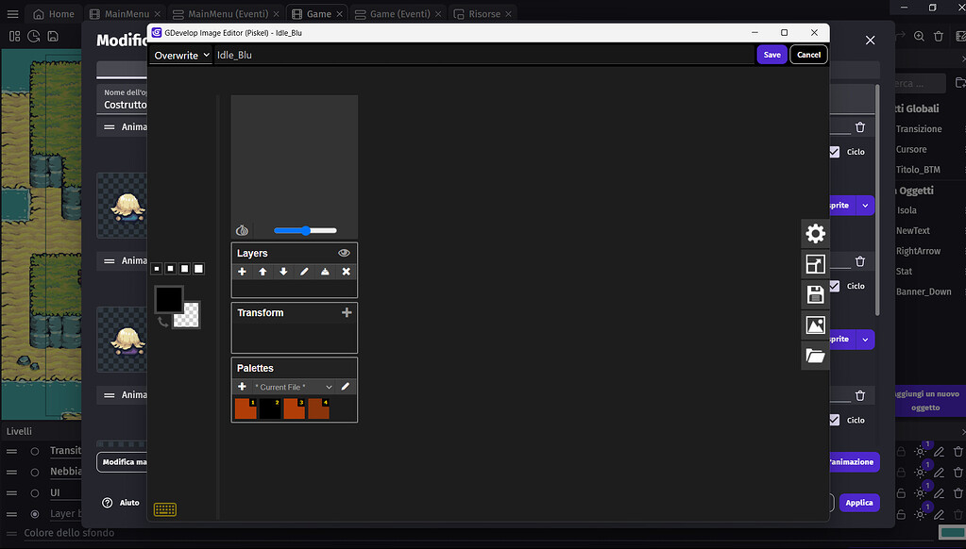
Task: Open Piskel preferences gear
Action: click(x=815, y=233)
